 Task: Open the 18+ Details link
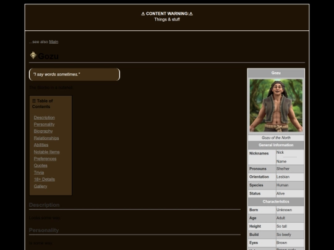[45, 179]
